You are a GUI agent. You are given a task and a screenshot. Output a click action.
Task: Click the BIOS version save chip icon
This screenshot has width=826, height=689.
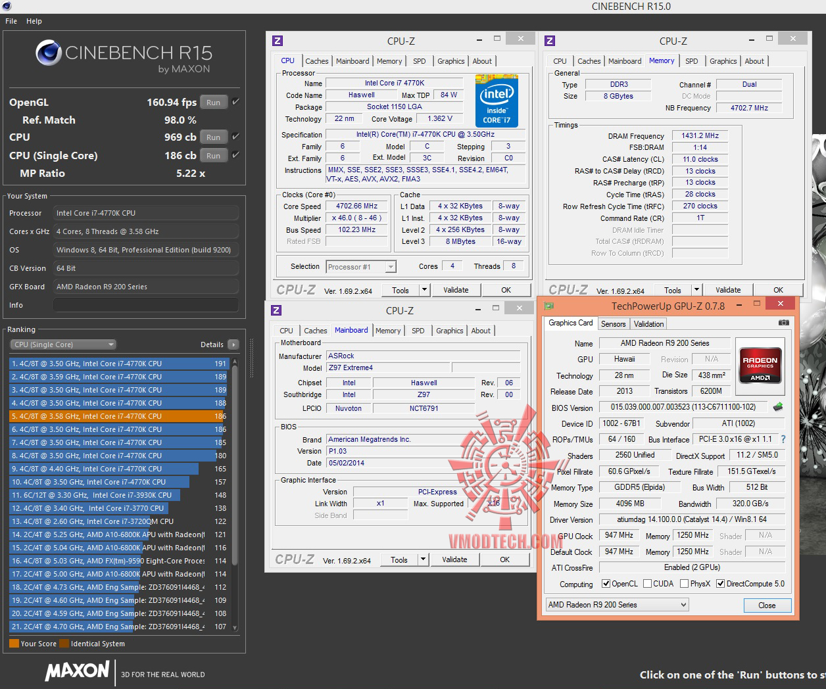tap(778, 407)
